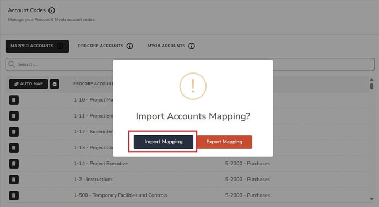Open the MYOB Accounts info icon
The width and height of the screenshot is (379, 207).
pyautogui.click(x=192, y=46)
